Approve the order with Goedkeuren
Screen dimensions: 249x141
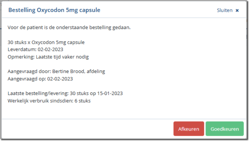coord(225,129)
